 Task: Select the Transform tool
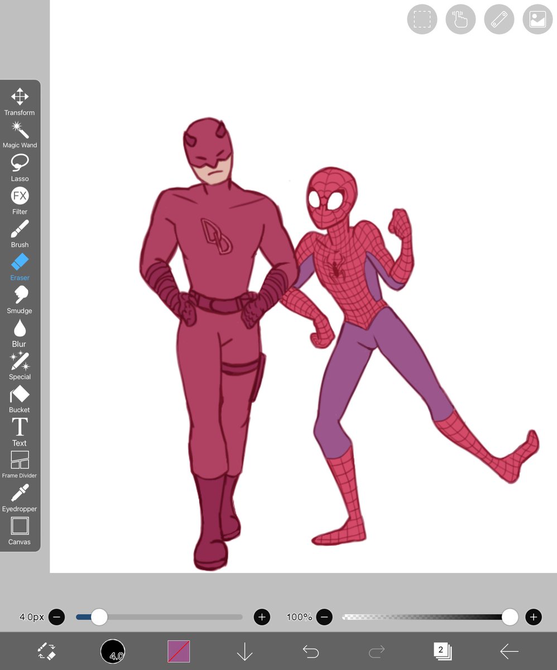coord(20,102)
